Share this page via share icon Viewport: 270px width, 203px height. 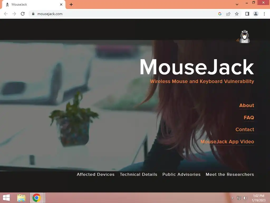228,14
